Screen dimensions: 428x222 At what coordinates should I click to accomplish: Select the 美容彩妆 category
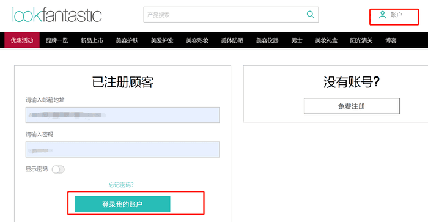click(197, 40)
